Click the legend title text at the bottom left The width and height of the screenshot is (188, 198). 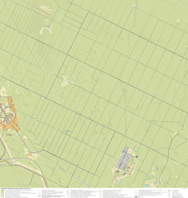coord(15,189)
